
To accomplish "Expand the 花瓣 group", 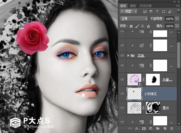I will pos(128,56).
